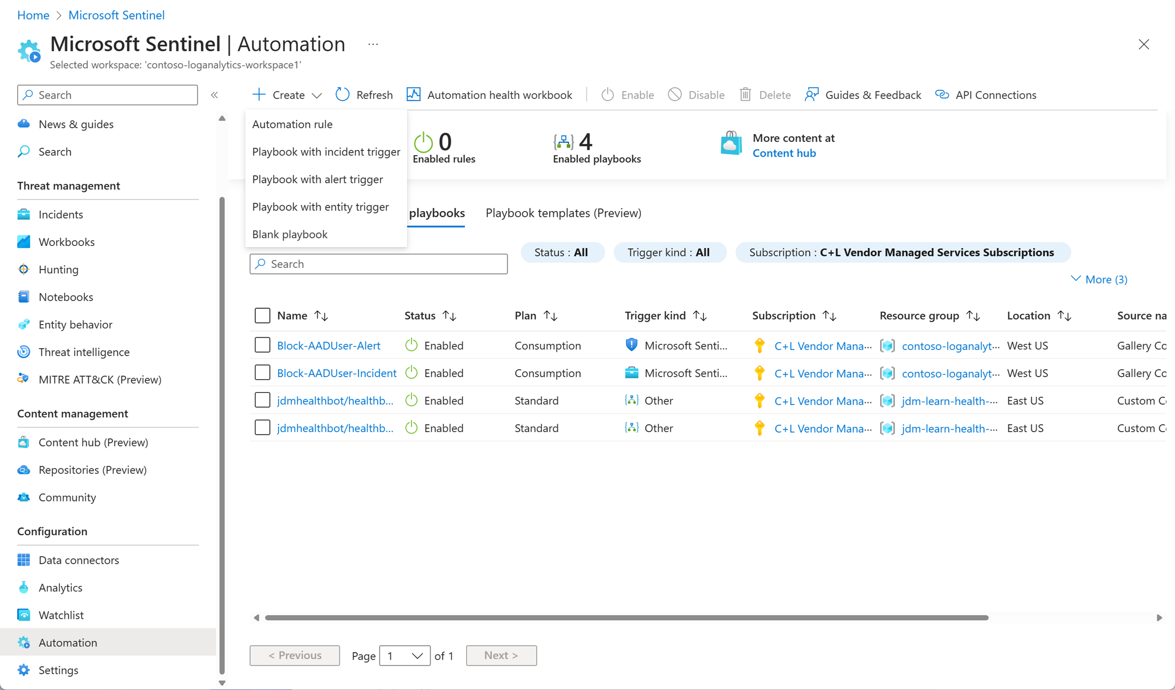The height and width of the screenshot is (690, 1175).
Task: Open Guides & Feedback
Action: pos(863,95)
